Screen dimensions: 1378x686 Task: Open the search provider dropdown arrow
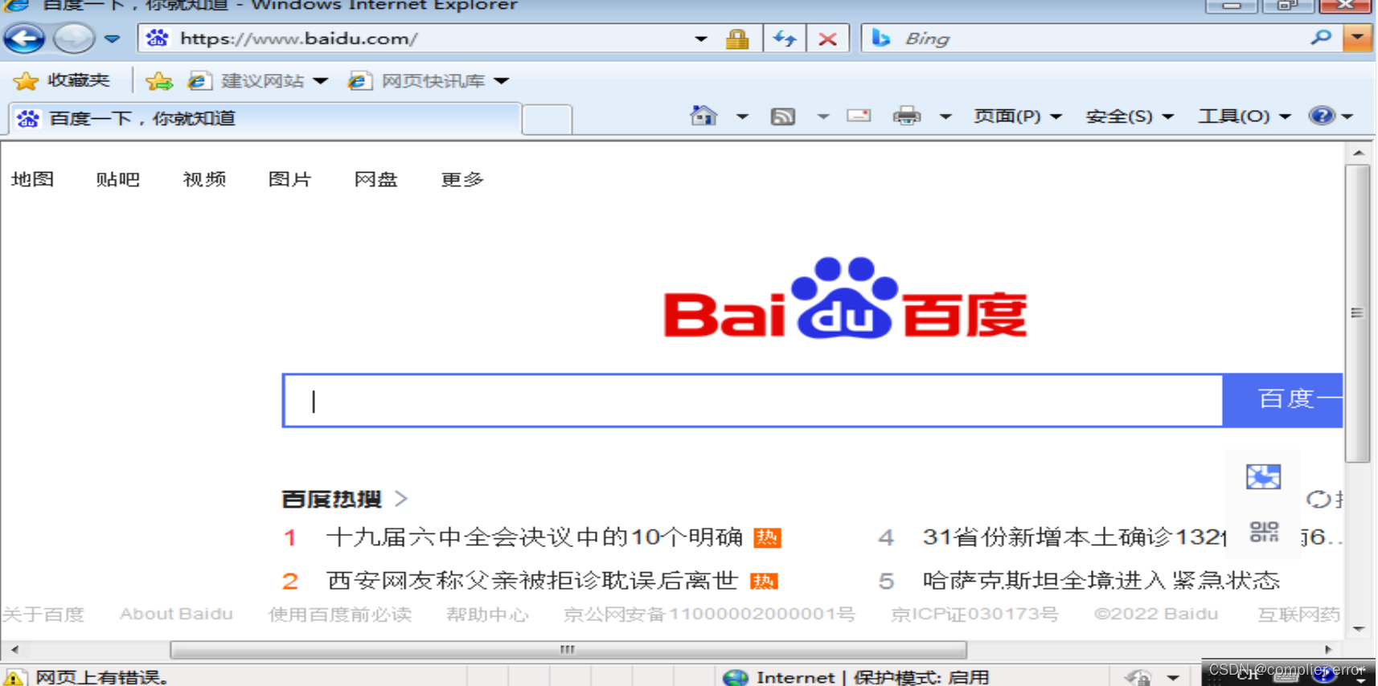click(x=1358, y=38)
